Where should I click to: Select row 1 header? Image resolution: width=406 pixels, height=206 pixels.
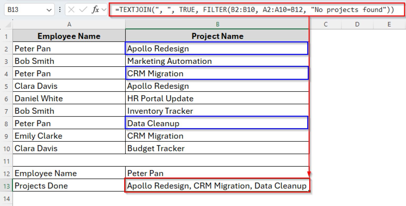pos(6,36)
